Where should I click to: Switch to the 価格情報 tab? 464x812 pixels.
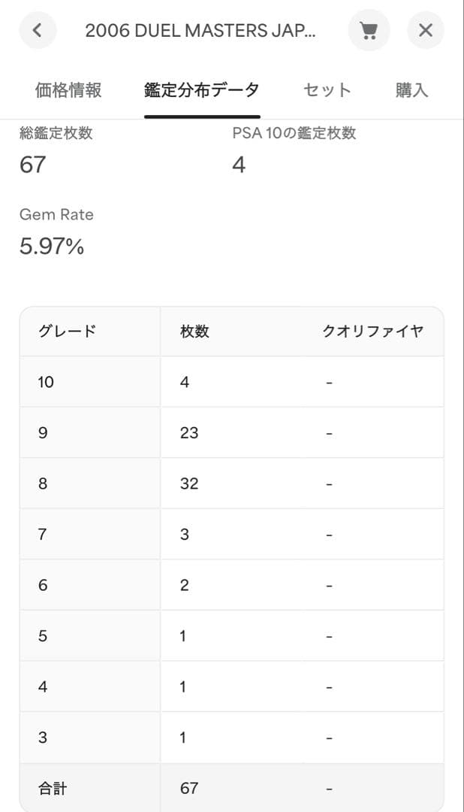[x=68, y=90]
